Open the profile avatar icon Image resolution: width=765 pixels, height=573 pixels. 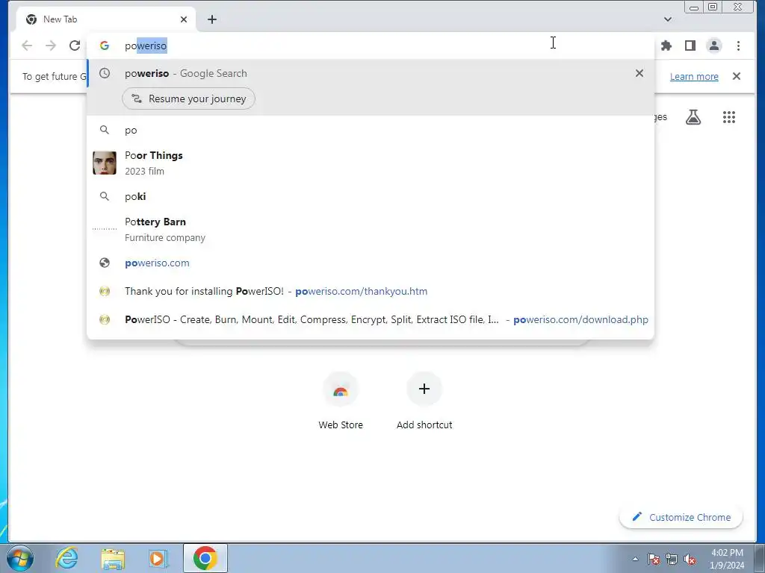tap(713, 46)
